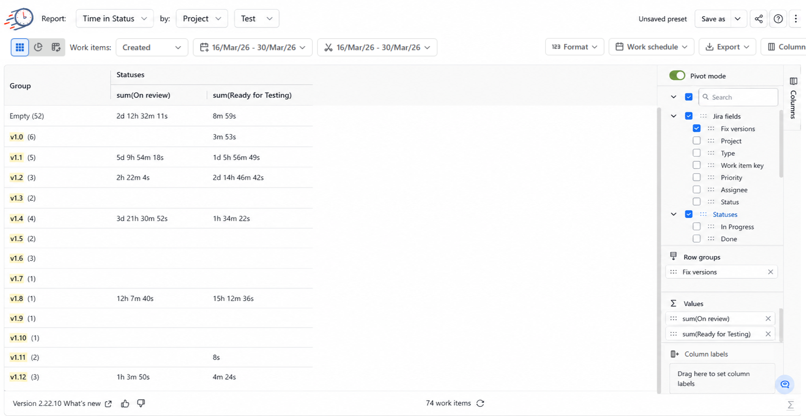Remove sum(Ready for Testing) from Values
The image size is (806, 416).
pyautogui.click(x=768, y=334)
